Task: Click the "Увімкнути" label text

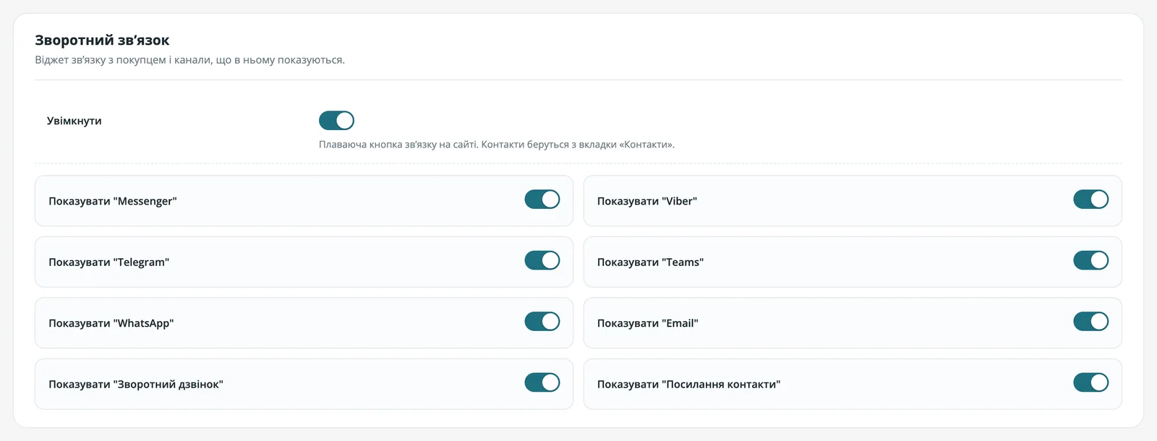Action: 74,121
